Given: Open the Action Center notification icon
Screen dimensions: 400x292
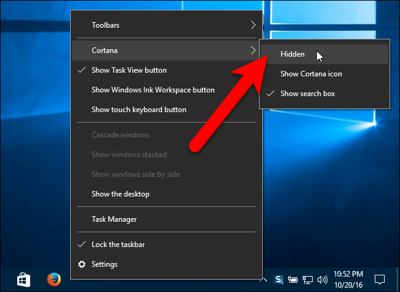Looking at the screenshot, I should (x=380, y=280).
